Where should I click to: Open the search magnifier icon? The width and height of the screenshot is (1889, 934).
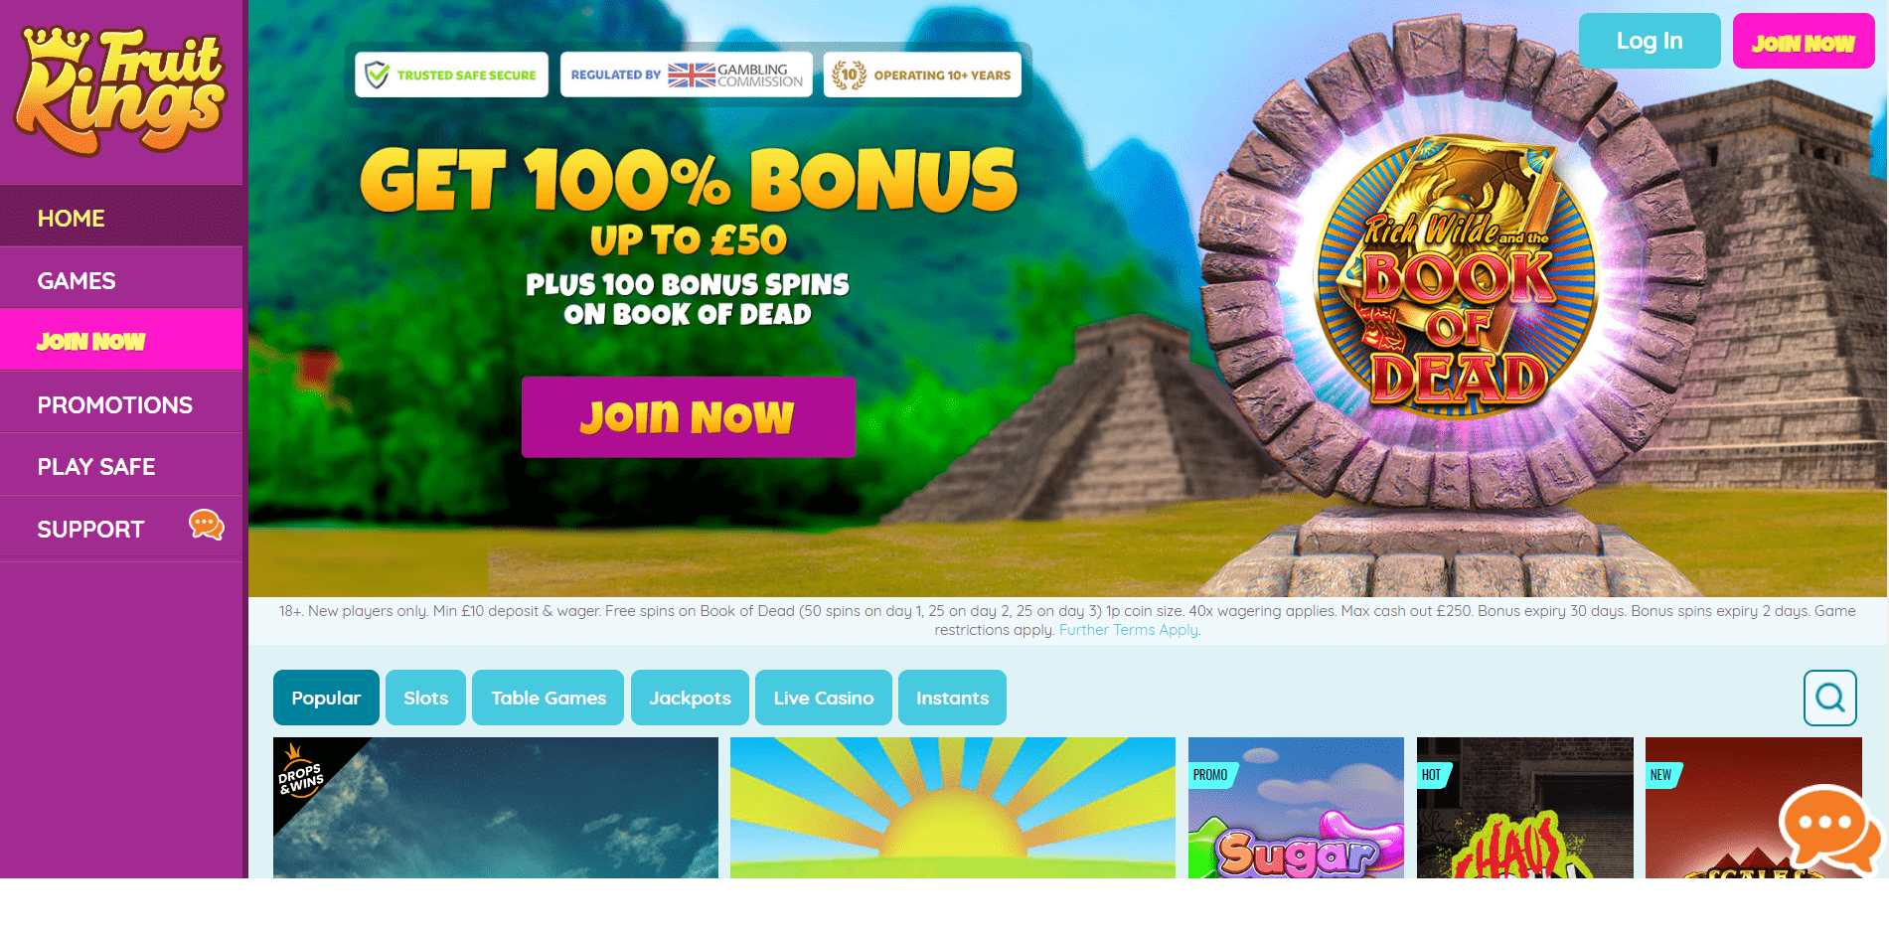tap(1830, 698)
